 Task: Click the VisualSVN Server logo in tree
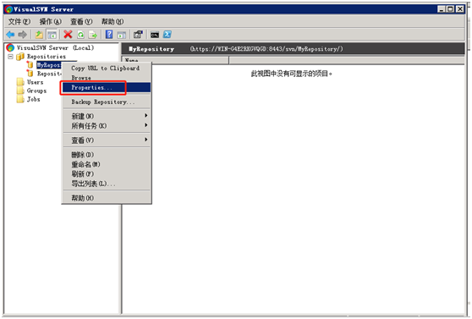click(x=10, y=47)
